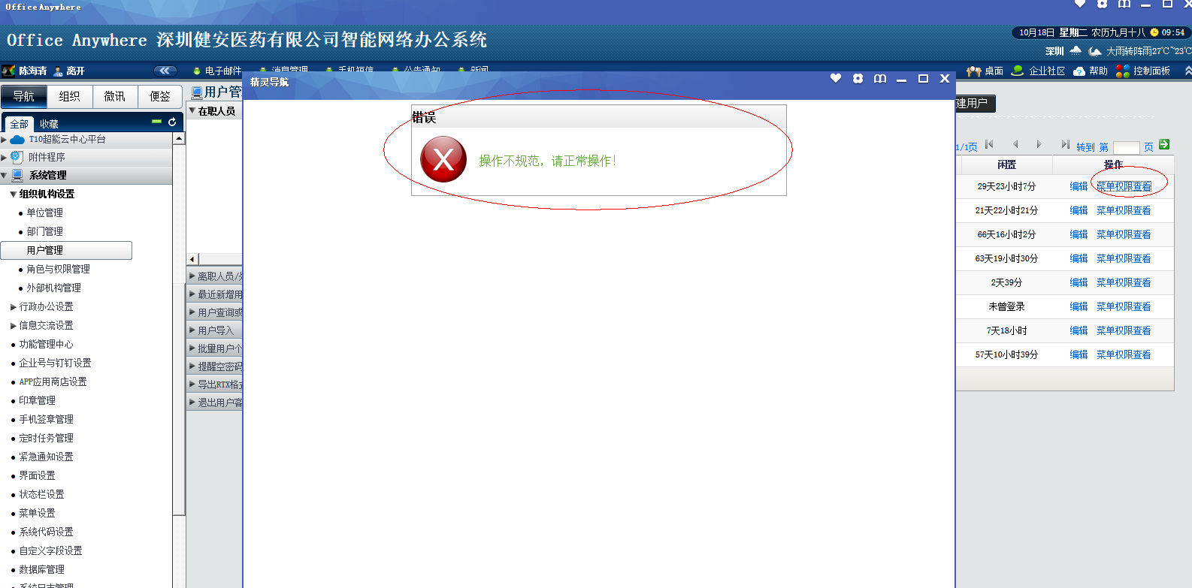Collapse the 组织机构设置 node

[14, 194]
